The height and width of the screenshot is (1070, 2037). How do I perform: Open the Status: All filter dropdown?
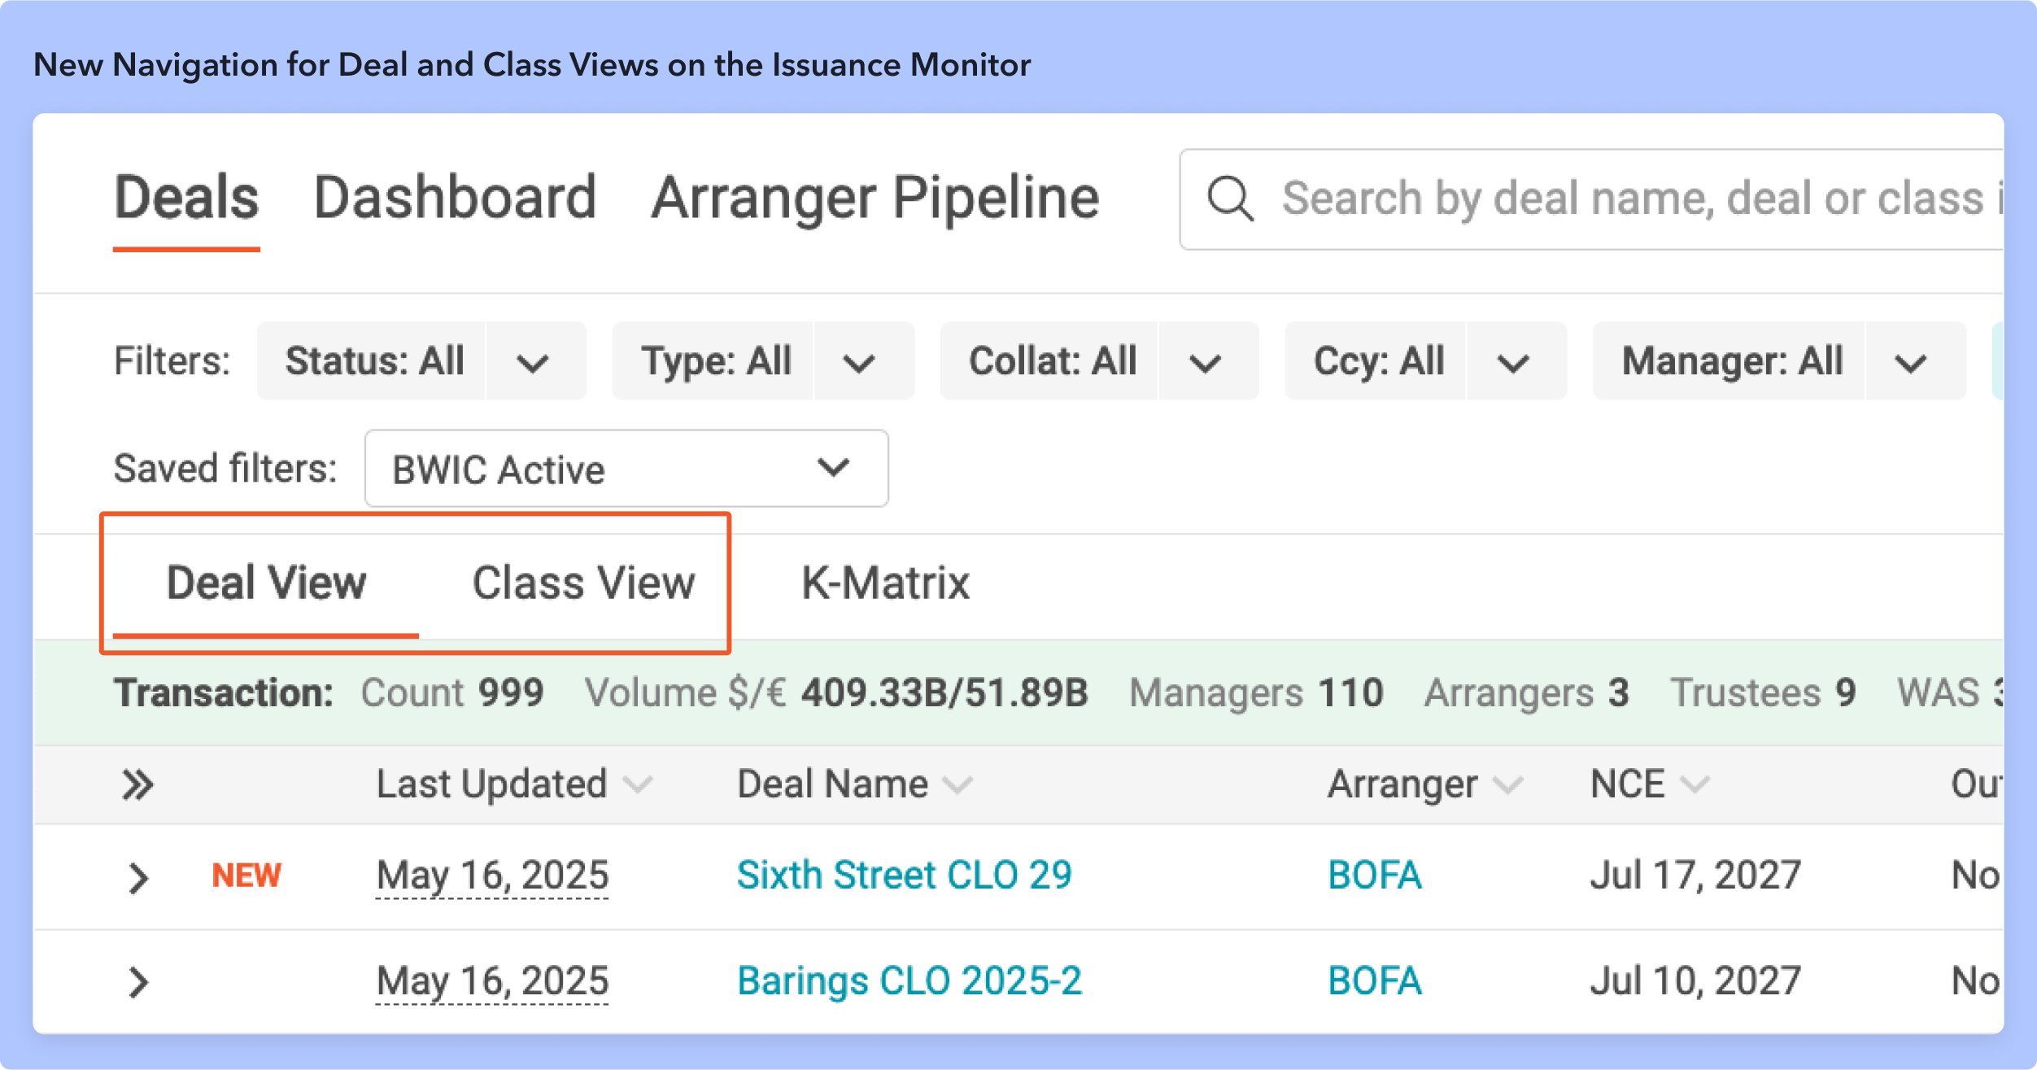[533, 361]
